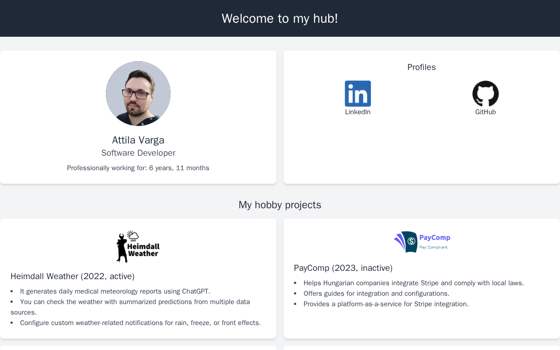Click the "Offers guides for integration" bullet
The width and height of the screenshot is (560, 350).
pyautogui.click(x=376, y=294)
